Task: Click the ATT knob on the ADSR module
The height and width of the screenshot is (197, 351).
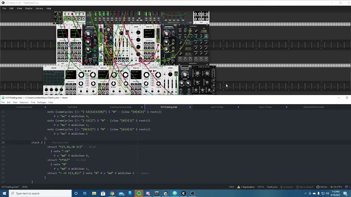Action: 138,33
